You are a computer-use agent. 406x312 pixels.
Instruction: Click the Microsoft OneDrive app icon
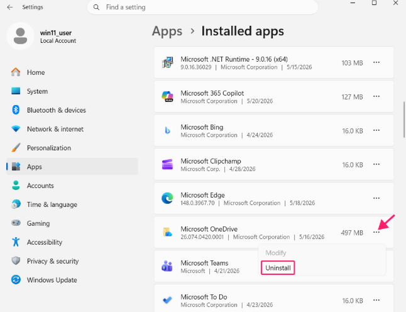pyautogui.click(x=168, y=232)
